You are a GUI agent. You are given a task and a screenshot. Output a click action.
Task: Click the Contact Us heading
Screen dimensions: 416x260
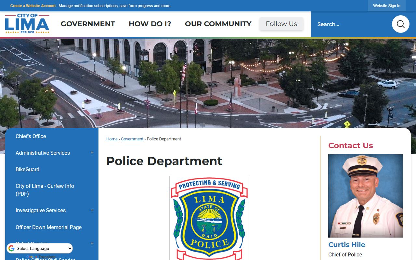pos(351,146)
